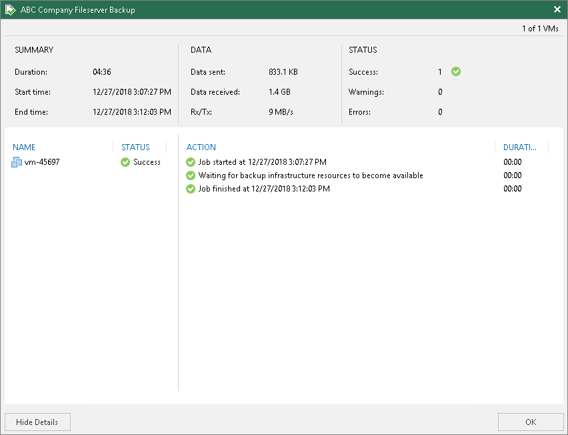Click the Data received value 1.4 GB
568x435 pixels.
click(279, 92)
